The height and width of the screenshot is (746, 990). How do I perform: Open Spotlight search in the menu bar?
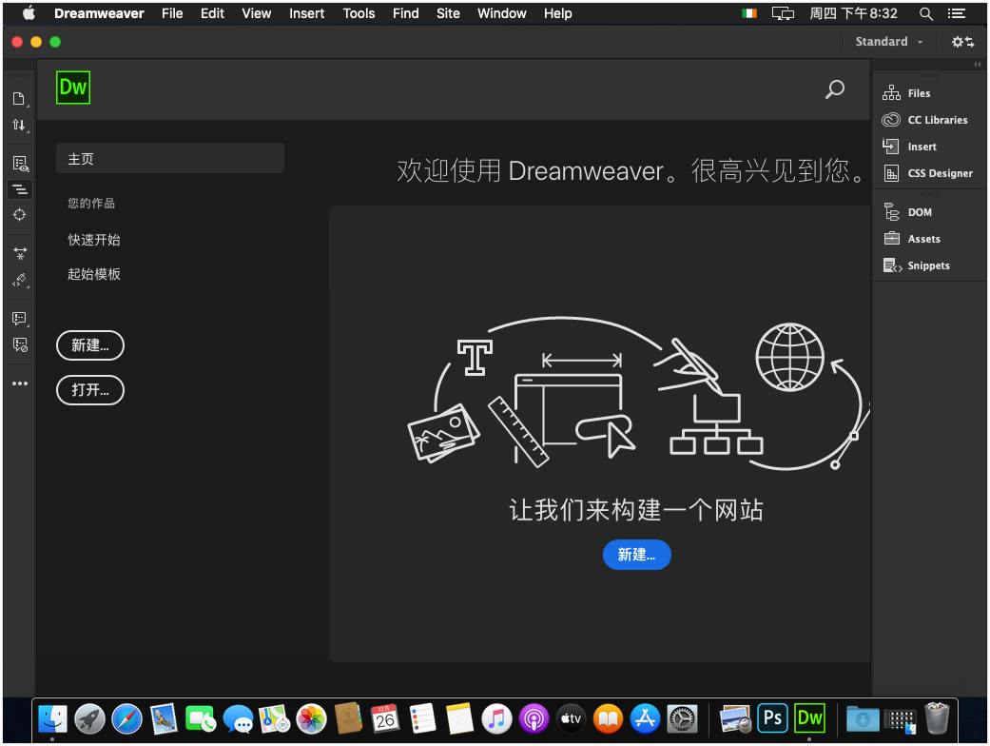point(925,13)
